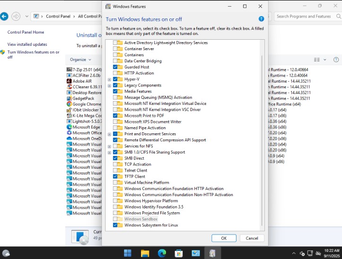Click the forward arrow in Control Panel
This screenshot has height=259, width=342.
click(16, 17)
